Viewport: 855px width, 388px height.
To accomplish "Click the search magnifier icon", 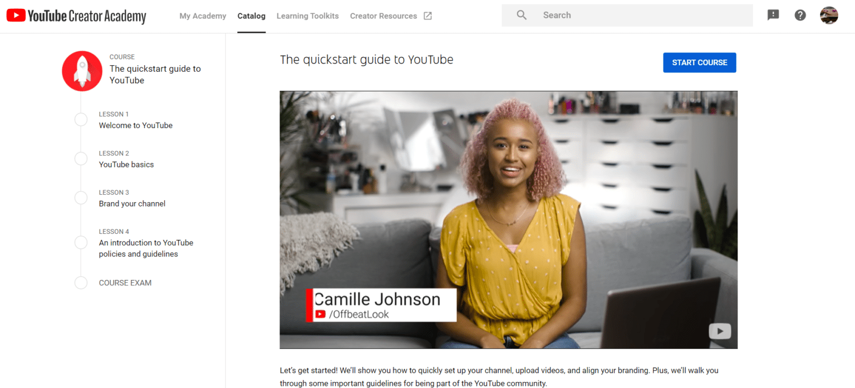I will [522, 16].
